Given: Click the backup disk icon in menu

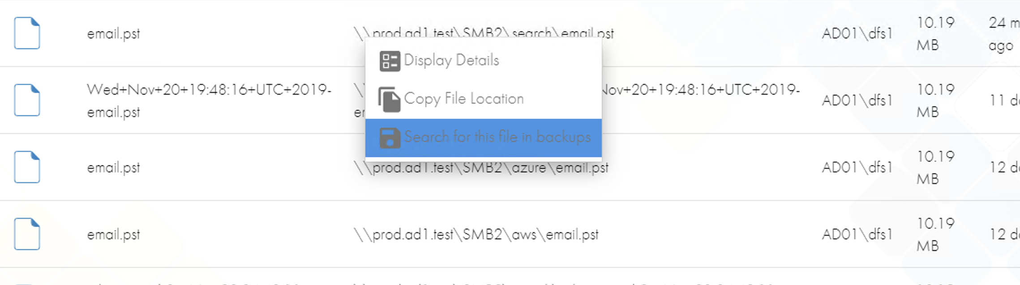Looking at the screenshot, I should coord(390,138).
